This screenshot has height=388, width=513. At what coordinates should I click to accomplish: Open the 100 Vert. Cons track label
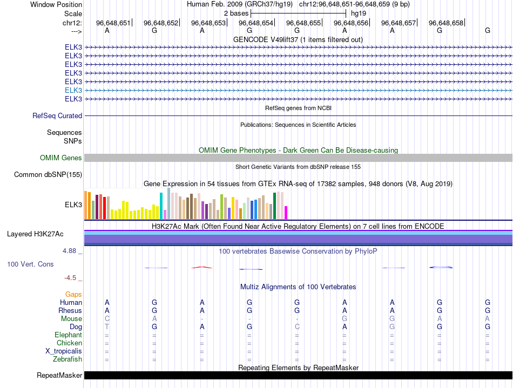click(30, 264)
